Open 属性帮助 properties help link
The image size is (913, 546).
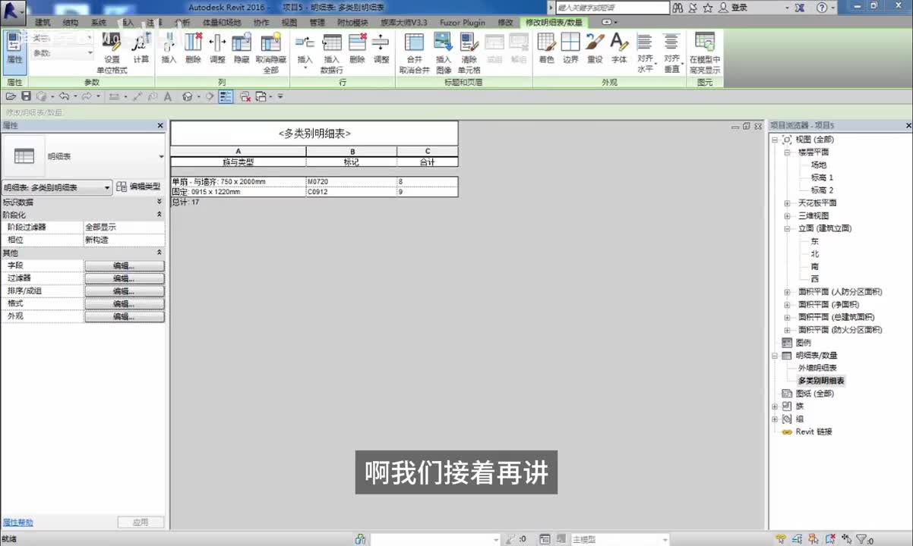pyautogui.click(x=18, y=522)
